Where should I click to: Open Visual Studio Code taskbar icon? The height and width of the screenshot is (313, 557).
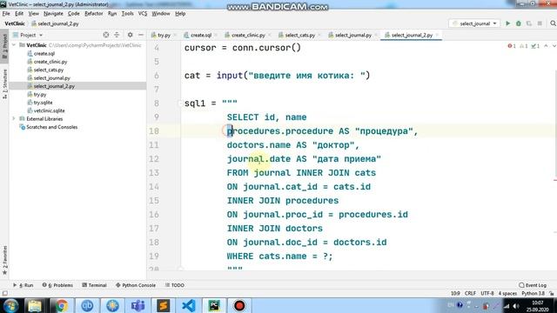[189, 305]
